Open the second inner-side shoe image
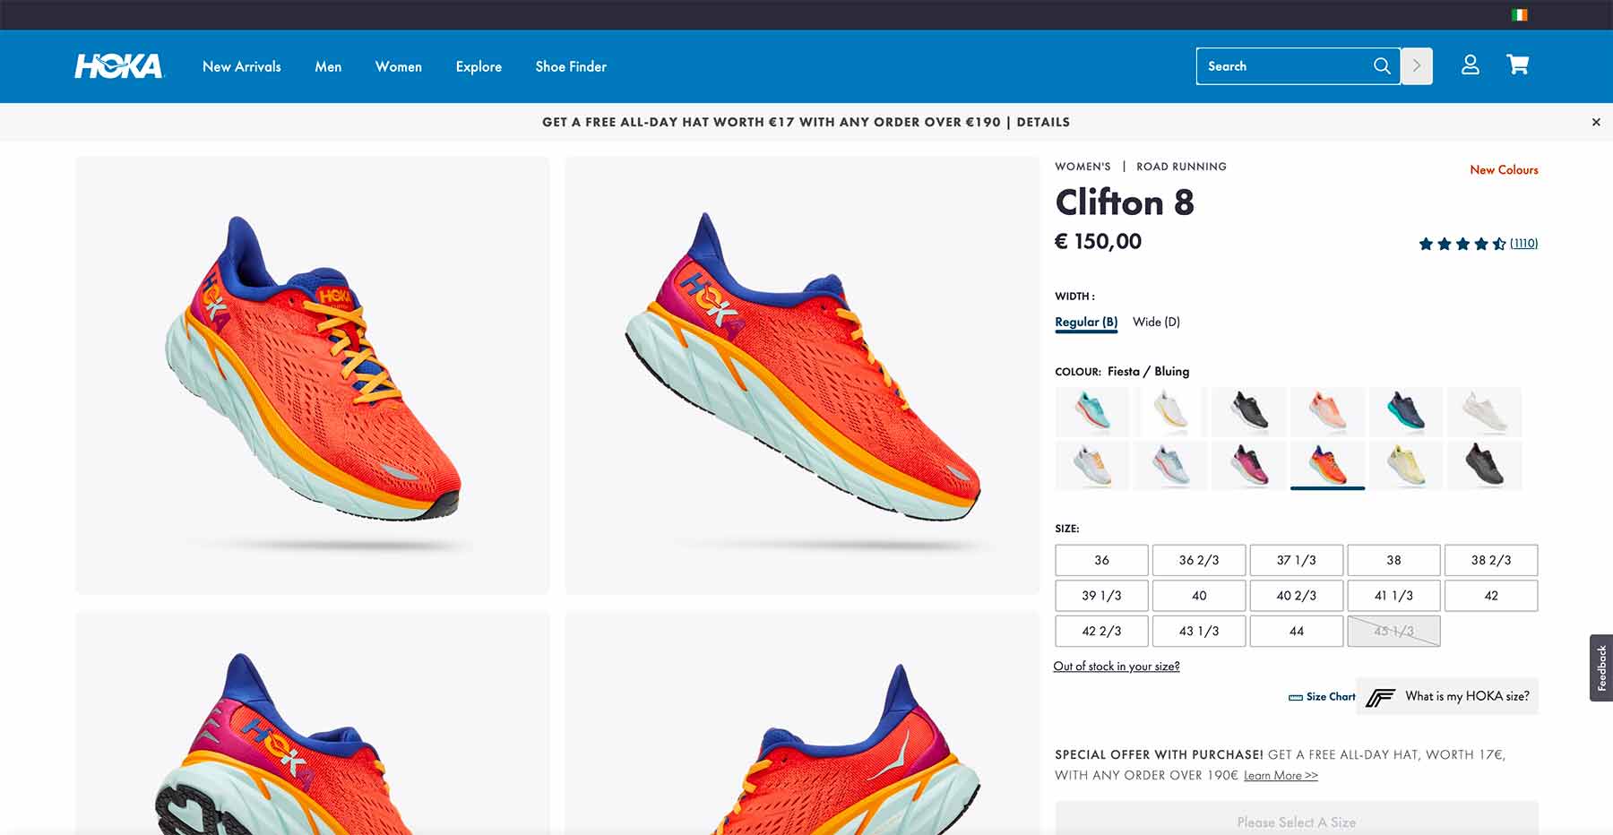The image size is (1613, 835). point(802,375)
